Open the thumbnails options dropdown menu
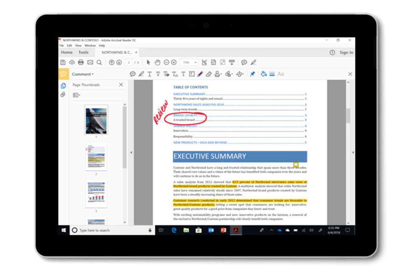This screenshot has height=280, width=420. click(76, 95)
